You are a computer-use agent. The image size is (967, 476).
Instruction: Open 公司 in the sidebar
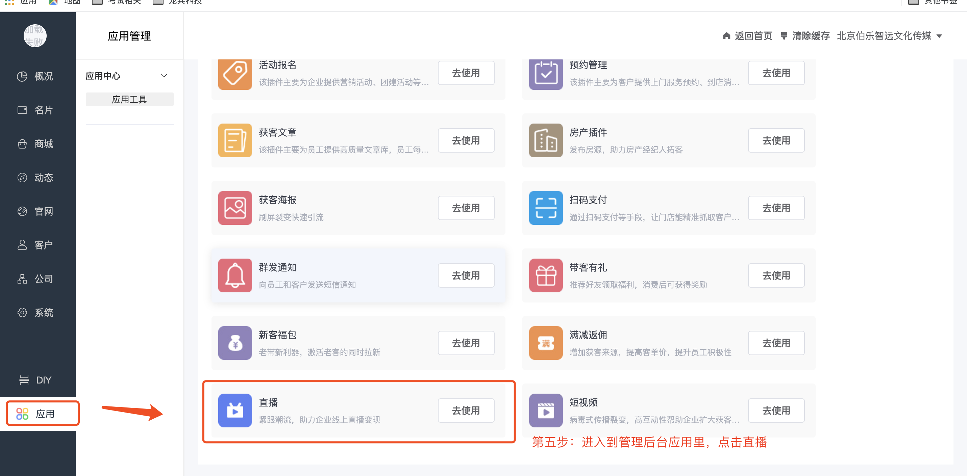tap(36, 279)
